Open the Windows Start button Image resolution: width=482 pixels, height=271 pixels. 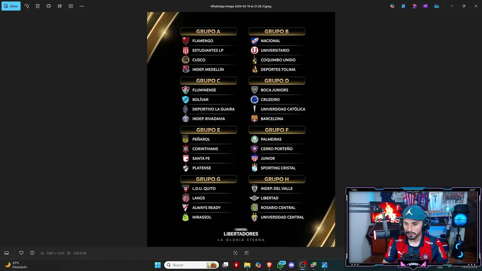point(158,265)
